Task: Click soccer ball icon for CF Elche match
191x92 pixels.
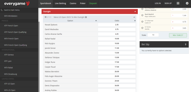Action: click(x=142, y=28)
